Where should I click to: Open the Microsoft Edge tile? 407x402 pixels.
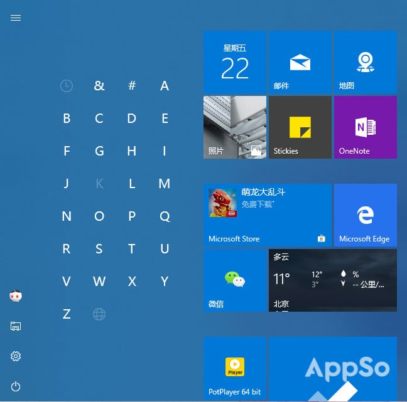click(x=365, y=215)
